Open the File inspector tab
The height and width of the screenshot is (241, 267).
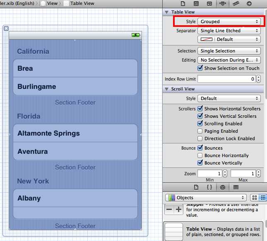tap(183, 4)
